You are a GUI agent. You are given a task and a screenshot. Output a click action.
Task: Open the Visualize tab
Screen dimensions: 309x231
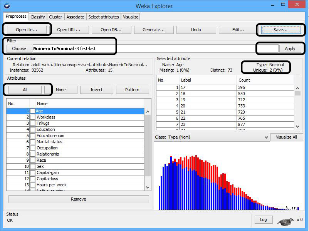(x=131, y=17)
